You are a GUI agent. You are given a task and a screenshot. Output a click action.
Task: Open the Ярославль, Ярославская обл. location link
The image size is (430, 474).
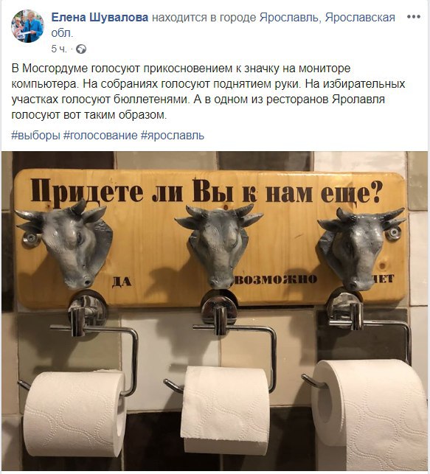tap(223, 25)
